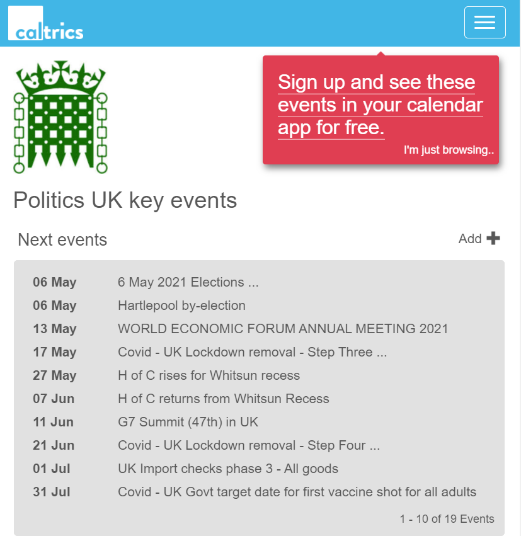Select the G7 Summit (47th) in UK event
The image size is (521, 536).
[x=188, y=422]
